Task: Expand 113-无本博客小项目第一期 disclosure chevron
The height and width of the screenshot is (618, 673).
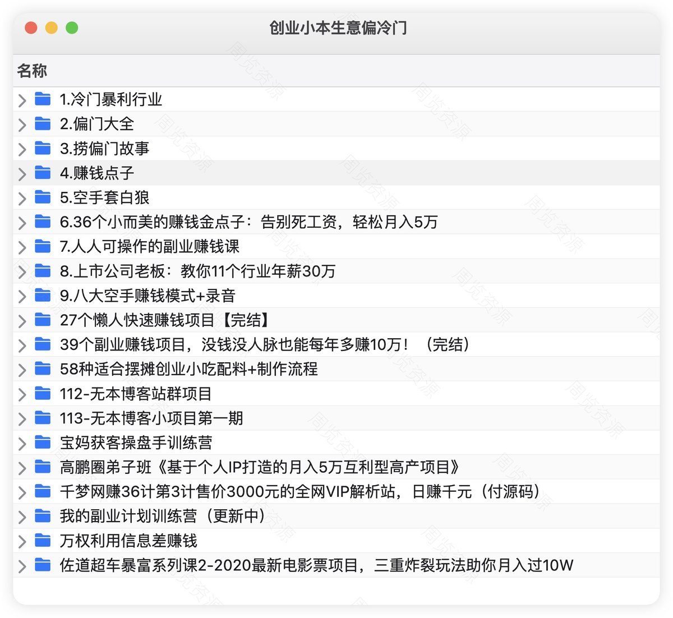Action: 22,419
